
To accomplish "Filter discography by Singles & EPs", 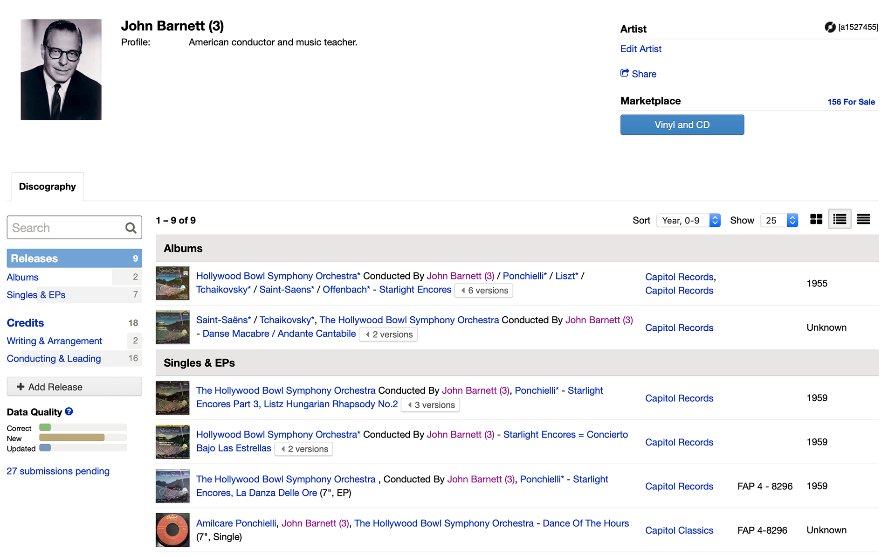I will pyautogui.click(x=36, y=295).
